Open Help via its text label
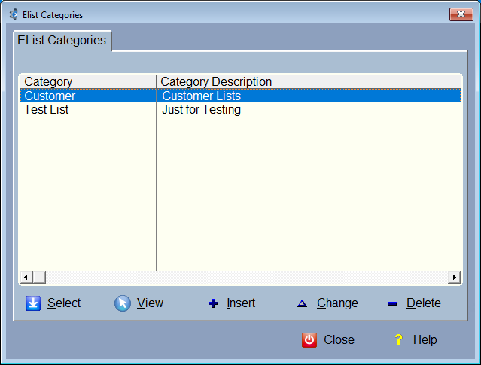 [425, 340]
